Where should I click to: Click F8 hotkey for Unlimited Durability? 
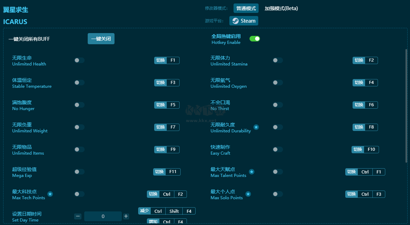tap(371, 127)
